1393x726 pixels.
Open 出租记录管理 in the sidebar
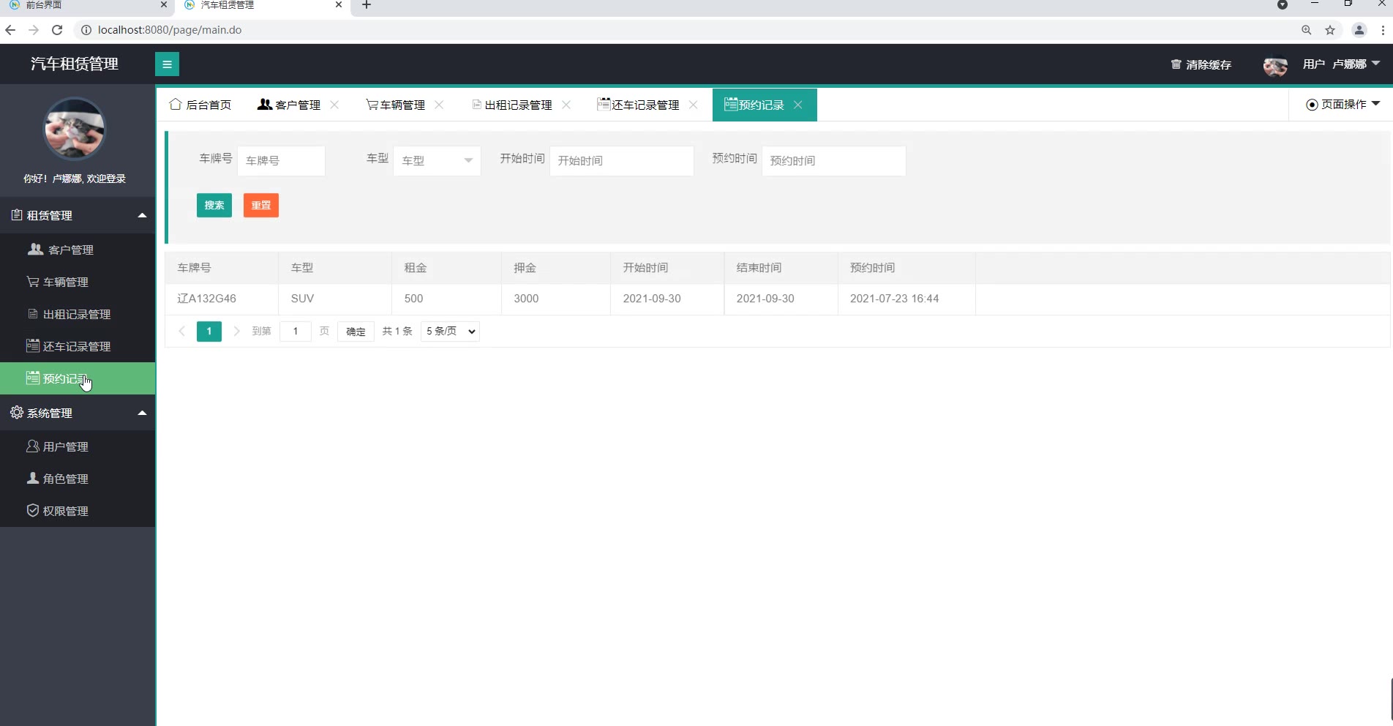[78, 314]
